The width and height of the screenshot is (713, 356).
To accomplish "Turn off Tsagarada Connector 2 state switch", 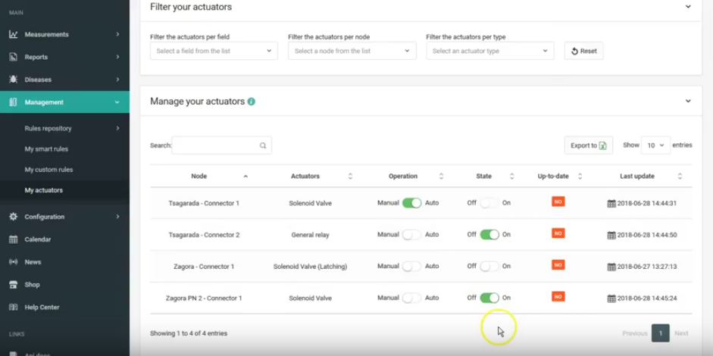I will 489,235.
